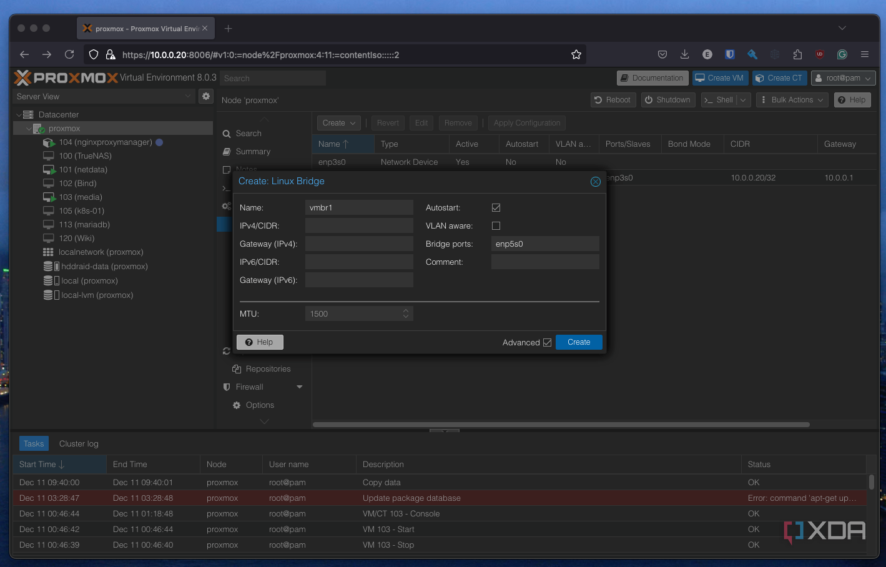Collapse the Datacenter tree node
The width and height of the screenshot is (886, 567).
coord(19,115)
